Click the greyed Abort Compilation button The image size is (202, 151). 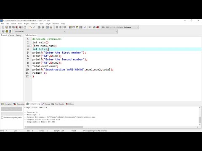[x=12, y=109]
